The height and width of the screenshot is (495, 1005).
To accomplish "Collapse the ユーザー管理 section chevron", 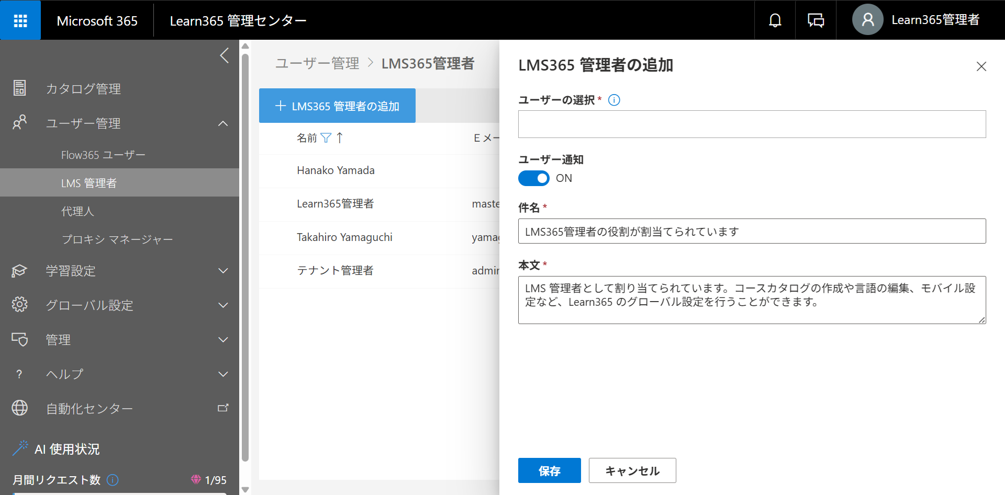I will pos(223,123).
